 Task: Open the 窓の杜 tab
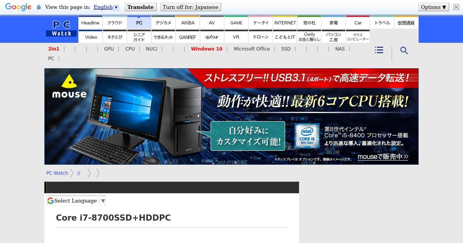pyautogui.click(x=309, y=23)
